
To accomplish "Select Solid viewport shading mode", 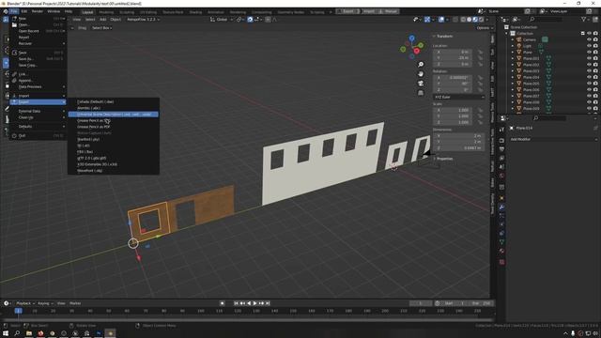I will click(x=470, y=19).
